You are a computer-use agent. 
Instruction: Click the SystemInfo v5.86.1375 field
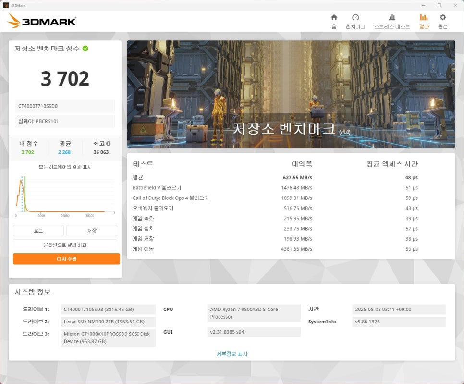[399, 322]
